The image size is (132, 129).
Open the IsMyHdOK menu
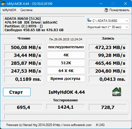pyautogui.click(x=9, y=10)
